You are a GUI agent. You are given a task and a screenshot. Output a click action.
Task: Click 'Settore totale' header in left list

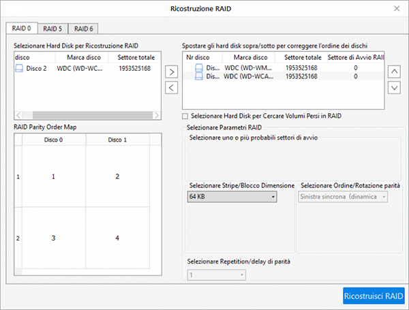coord(134,57)
